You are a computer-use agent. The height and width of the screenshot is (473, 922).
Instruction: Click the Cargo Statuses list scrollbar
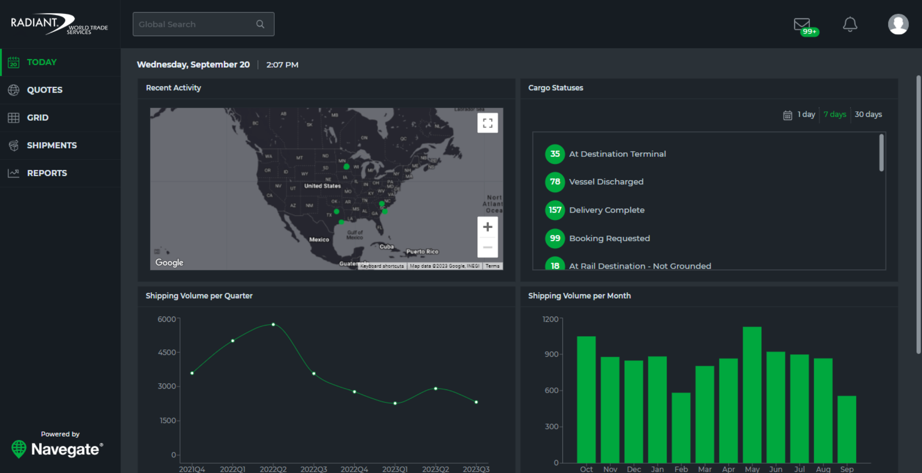point(881,153)
